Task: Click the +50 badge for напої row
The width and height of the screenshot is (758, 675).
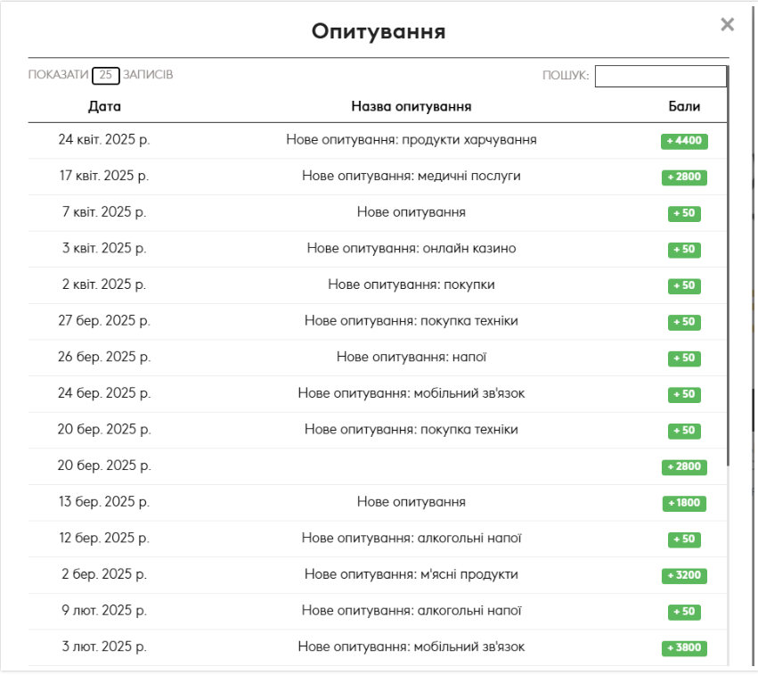Action: point(684,358)
